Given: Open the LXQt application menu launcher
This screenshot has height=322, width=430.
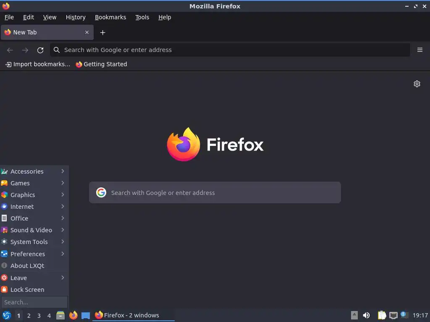Looking at the screenshot, I should [x=7, y=315].
